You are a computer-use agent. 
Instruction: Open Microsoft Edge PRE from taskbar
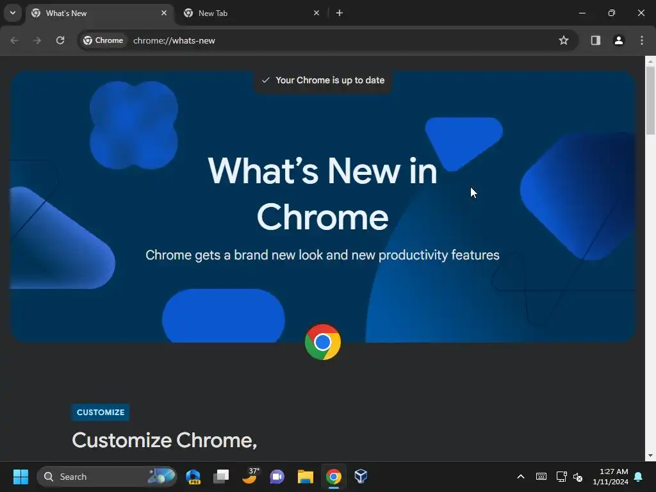193,477
